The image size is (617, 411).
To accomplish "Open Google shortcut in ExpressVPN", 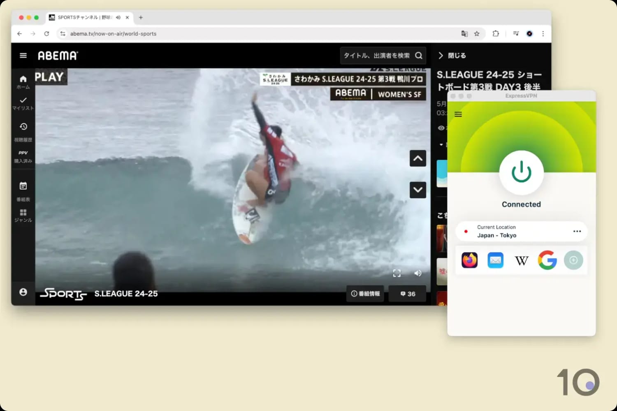I will tap(547, 260).
